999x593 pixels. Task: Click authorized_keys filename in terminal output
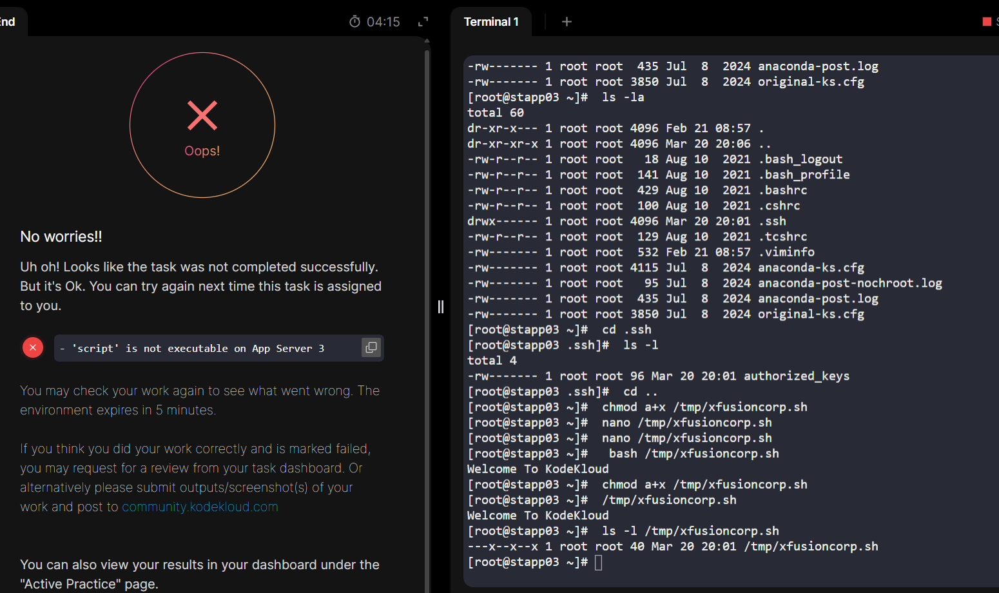[x=797, y=376]
